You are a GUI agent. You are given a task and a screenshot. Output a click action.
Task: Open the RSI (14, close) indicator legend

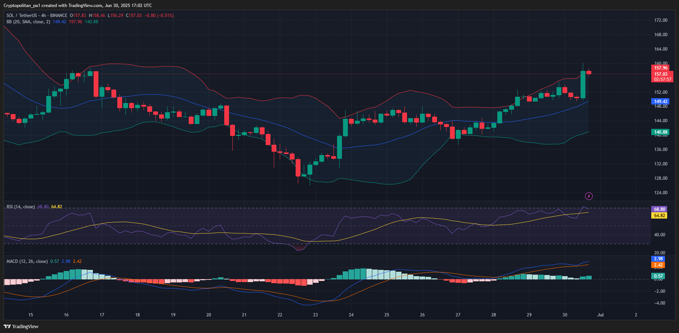(21, 207)
